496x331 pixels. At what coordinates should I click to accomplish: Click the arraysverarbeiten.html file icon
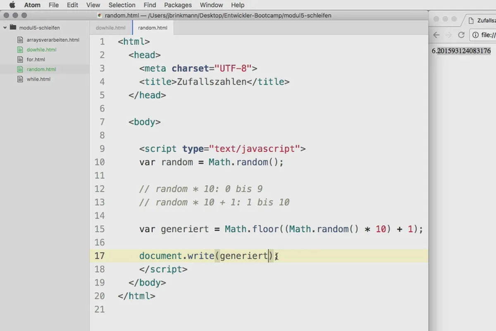[20, 40]
